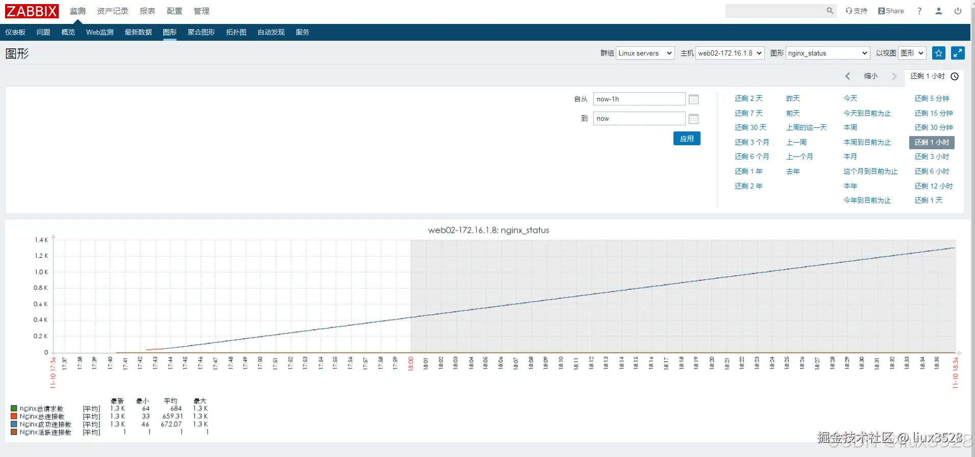Open the nginx_status graph dropdown
This screenshot has width=975, height=457.
click(828, 53)
